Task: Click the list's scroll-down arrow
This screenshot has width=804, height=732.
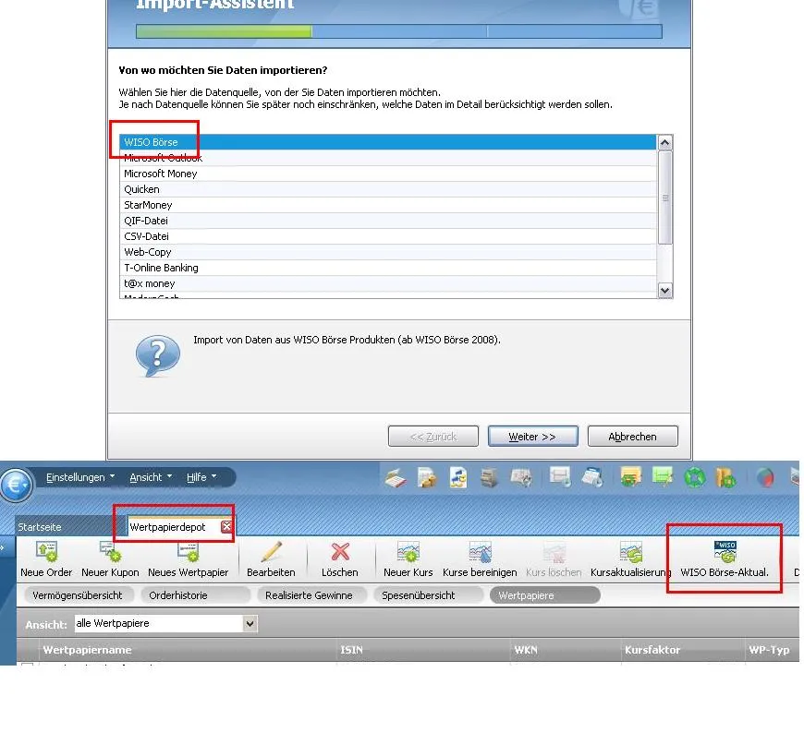Action: [x=664, y=290]
